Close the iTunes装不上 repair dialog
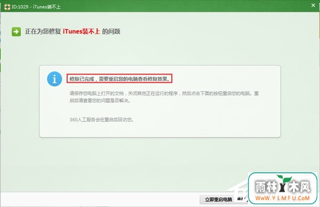The height and width of the screenshot is (207, 320). 313,5
